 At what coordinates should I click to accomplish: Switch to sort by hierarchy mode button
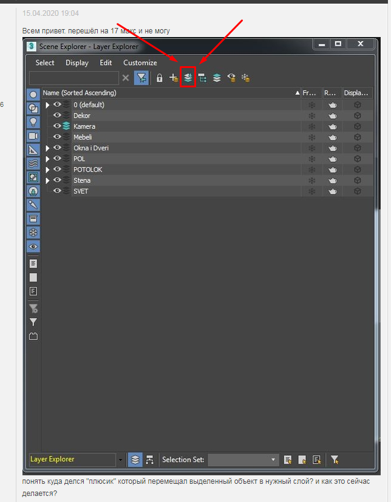(x=149, y=460)
